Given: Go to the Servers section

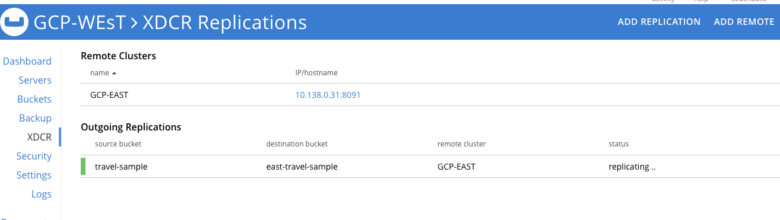Looking at the screenshot, I should click(x=35, y=80).
